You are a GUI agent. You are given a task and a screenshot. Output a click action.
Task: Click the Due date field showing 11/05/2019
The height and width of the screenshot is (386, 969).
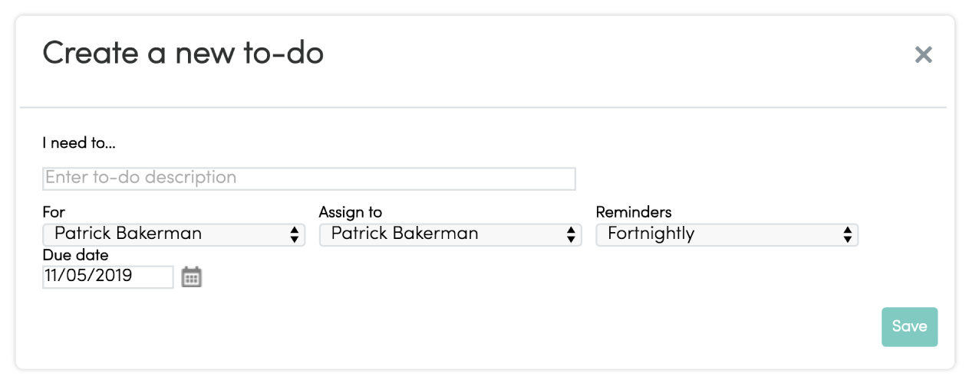coord(108,276)
